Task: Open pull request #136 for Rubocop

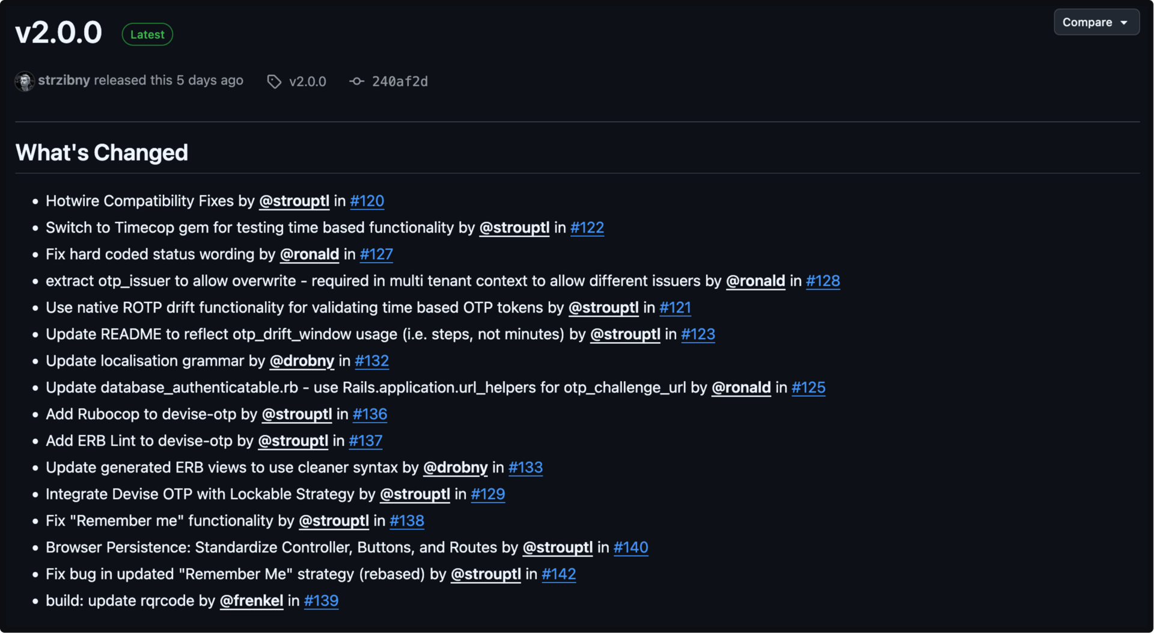Action: (370, 414)
